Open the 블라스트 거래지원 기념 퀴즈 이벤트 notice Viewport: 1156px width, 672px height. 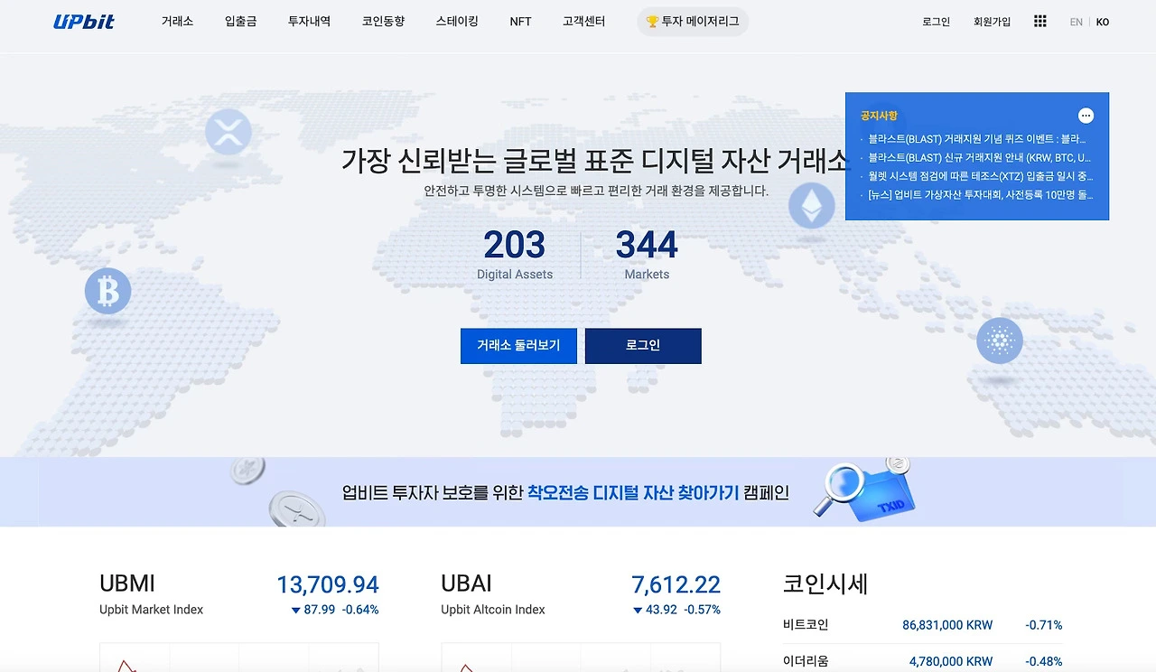[x=977, y=139]
